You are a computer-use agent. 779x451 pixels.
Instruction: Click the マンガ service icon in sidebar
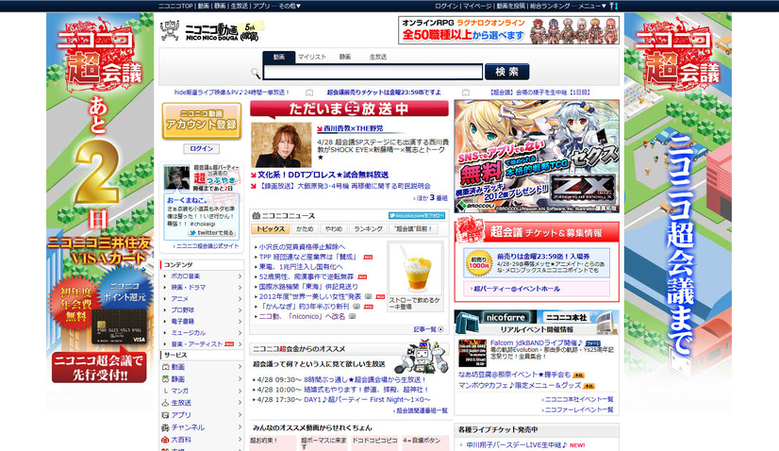pyautogui.click(x=165, y=391)
